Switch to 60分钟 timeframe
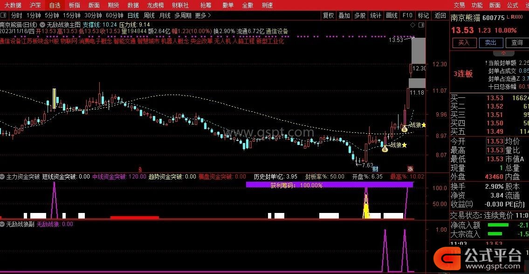The height and width of the screenshot is (274, 529). point(114,15)
